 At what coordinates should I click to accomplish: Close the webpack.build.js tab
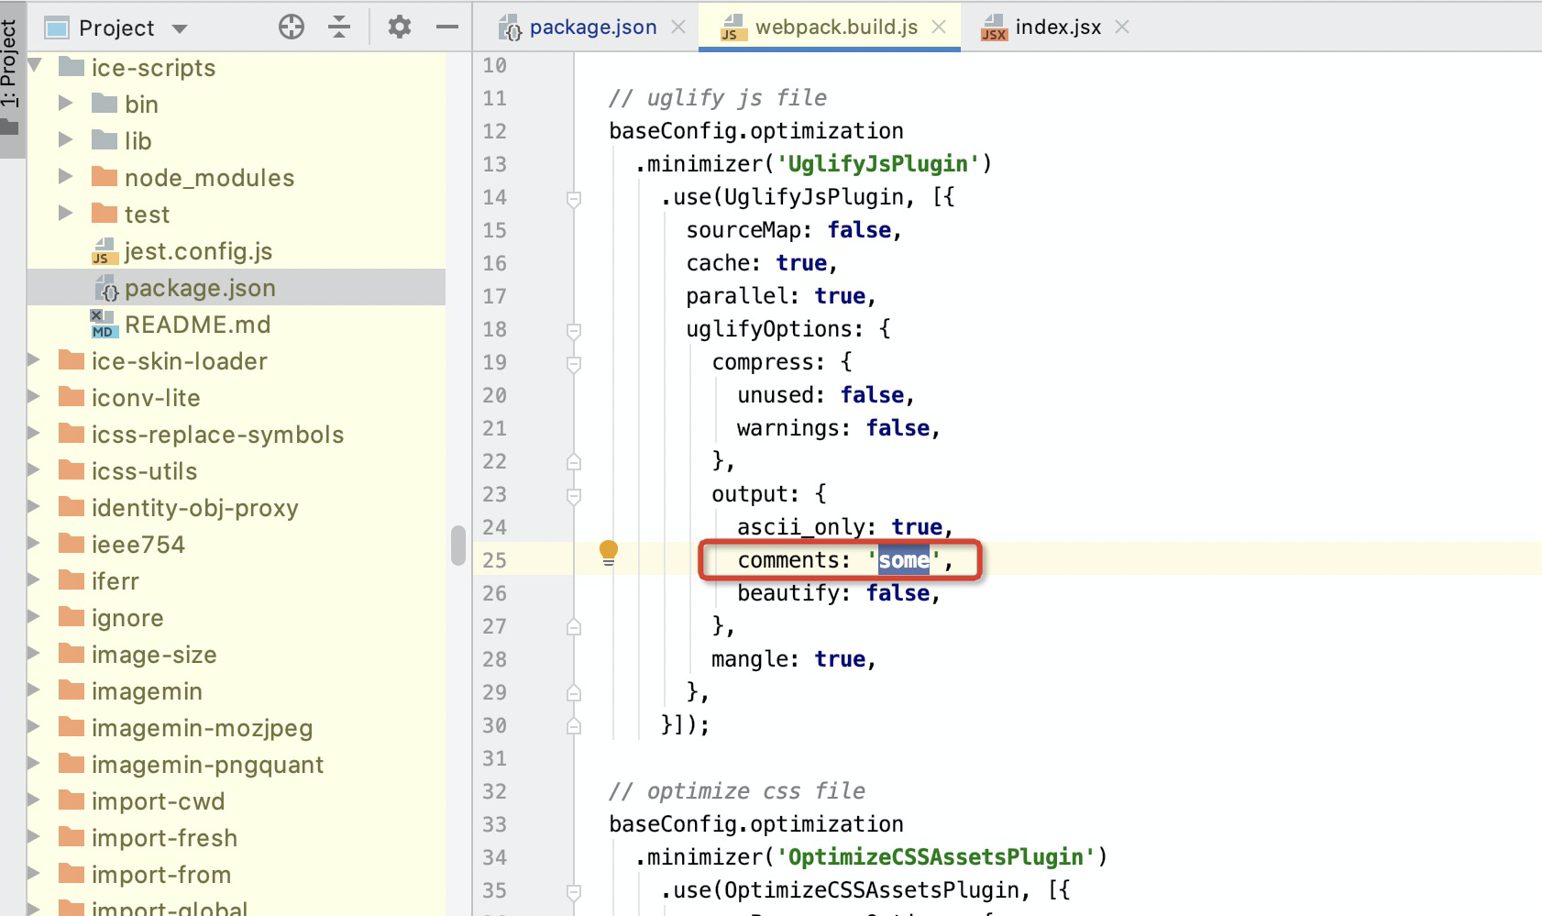click(939, 28)
